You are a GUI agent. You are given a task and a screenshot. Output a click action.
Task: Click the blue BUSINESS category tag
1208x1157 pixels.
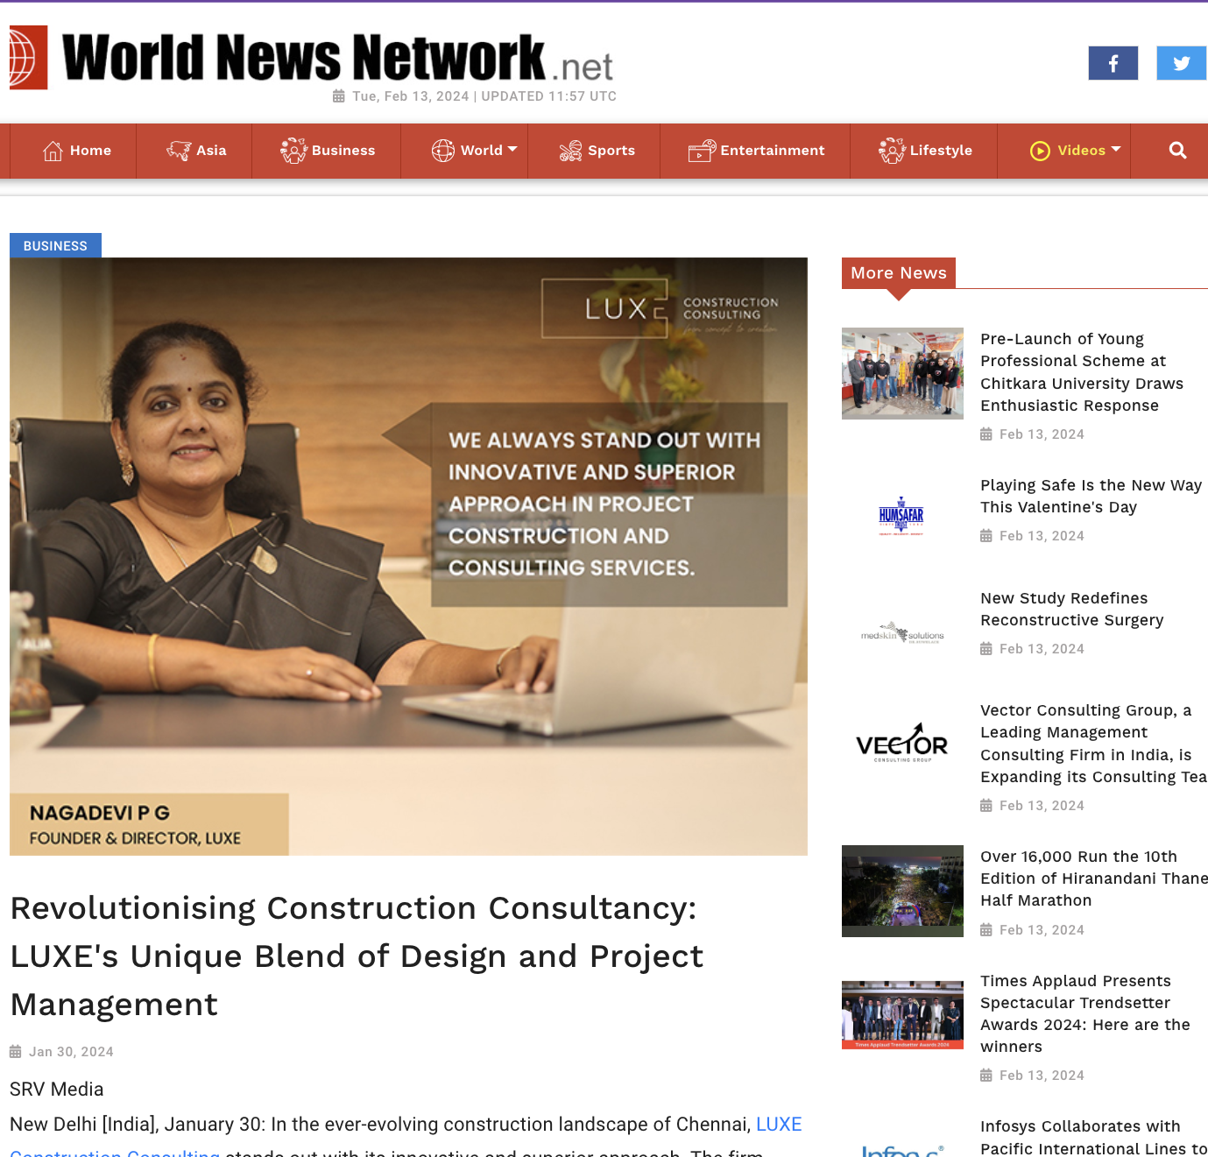point(55,246)
